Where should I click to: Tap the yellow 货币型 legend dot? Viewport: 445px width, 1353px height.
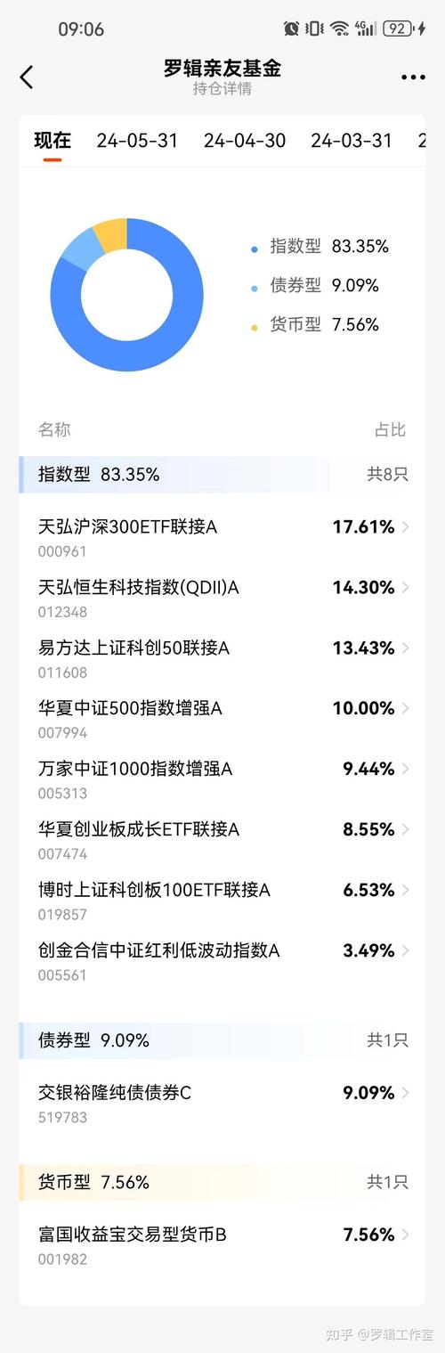(x=255, y=327)
